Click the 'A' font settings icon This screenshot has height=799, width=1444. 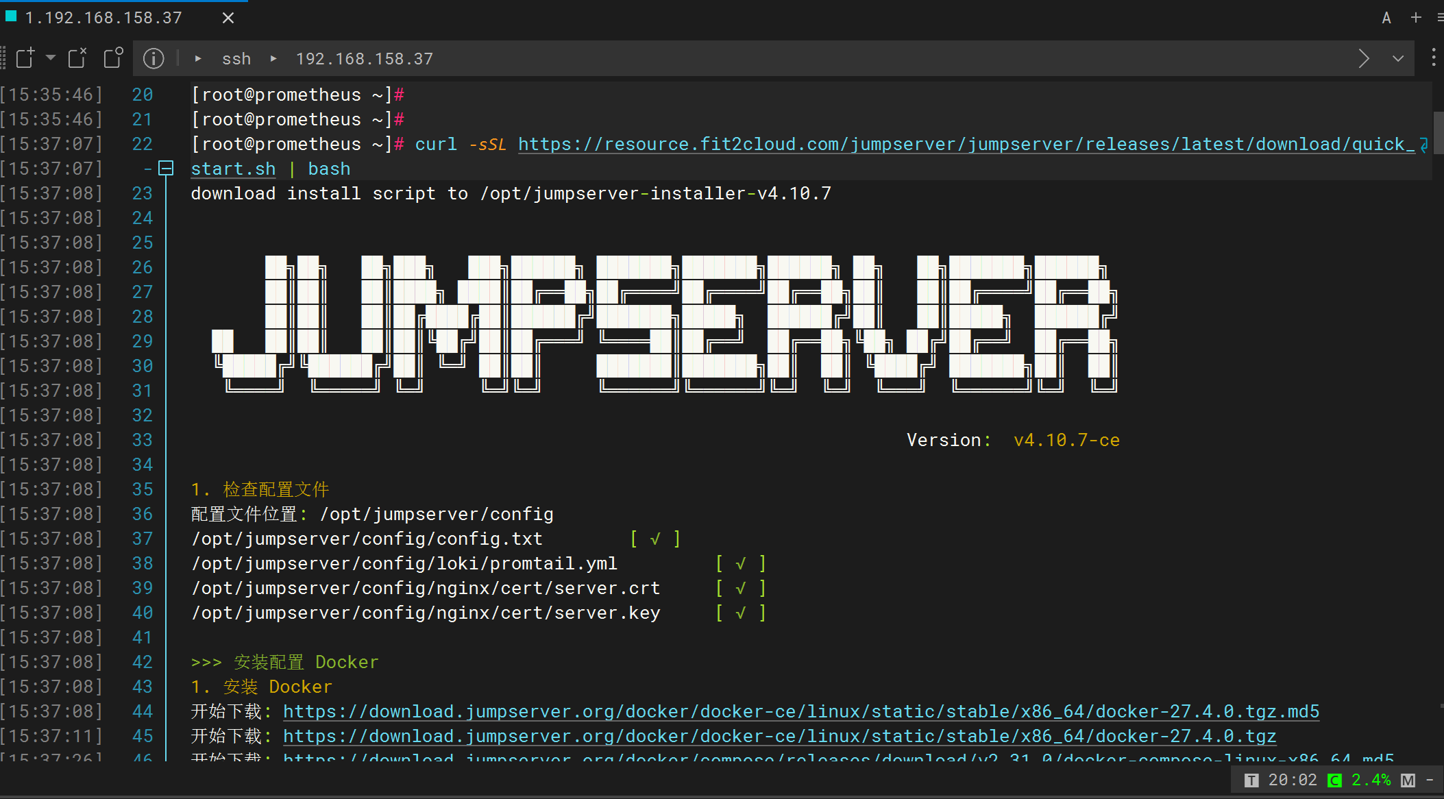1386,19
